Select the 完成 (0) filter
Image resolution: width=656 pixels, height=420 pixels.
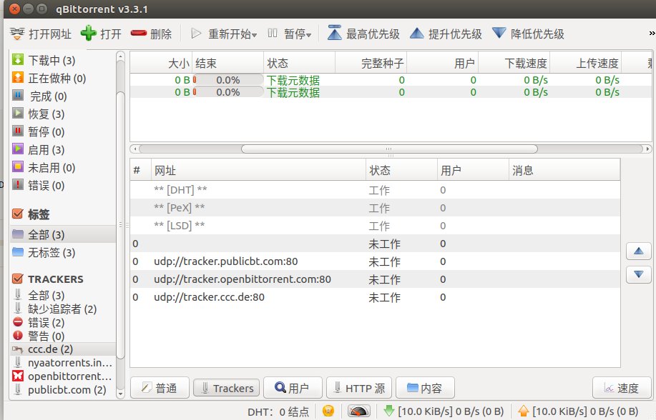tap(63, 96)
